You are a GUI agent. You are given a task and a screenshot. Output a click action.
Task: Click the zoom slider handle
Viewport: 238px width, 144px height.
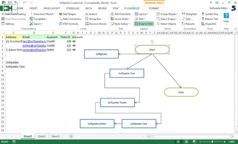[x=212, y=142]
